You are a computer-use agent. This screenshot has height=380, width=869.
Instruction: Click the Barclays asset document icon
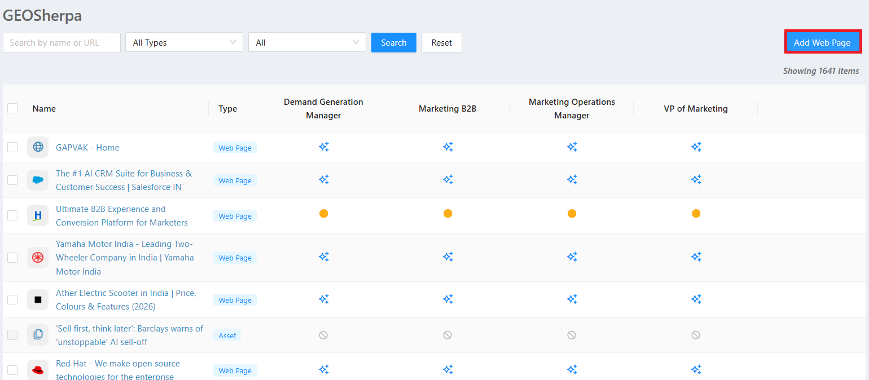coord(38,335)
